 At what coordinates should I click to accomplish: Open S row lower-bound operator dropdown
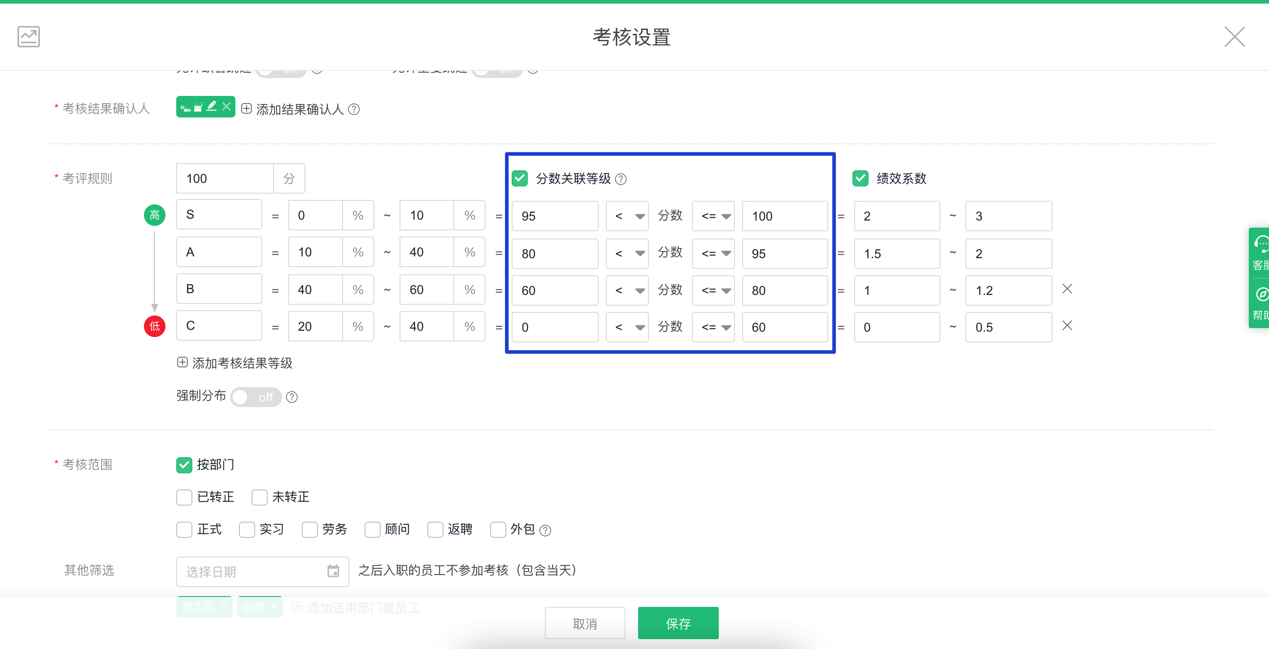click(x=626, y=216)
